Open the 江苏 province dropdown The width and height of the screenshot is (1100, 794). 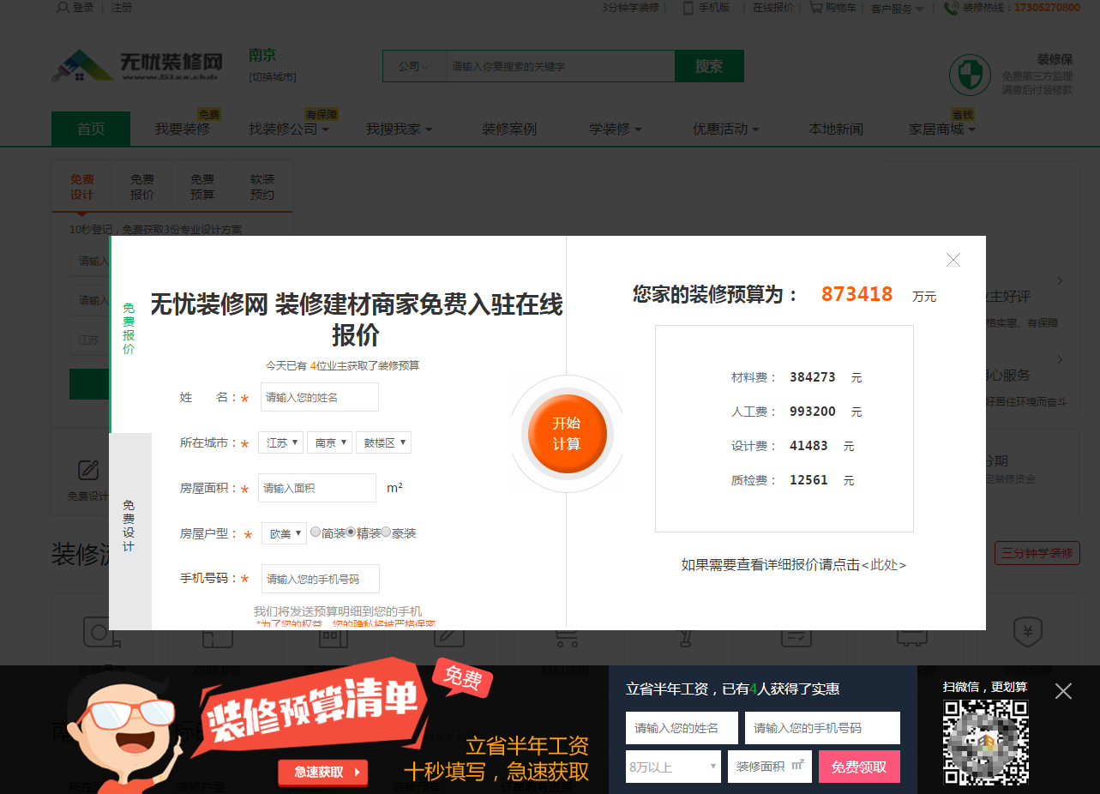pyautogui.click(x=281, y=442)
